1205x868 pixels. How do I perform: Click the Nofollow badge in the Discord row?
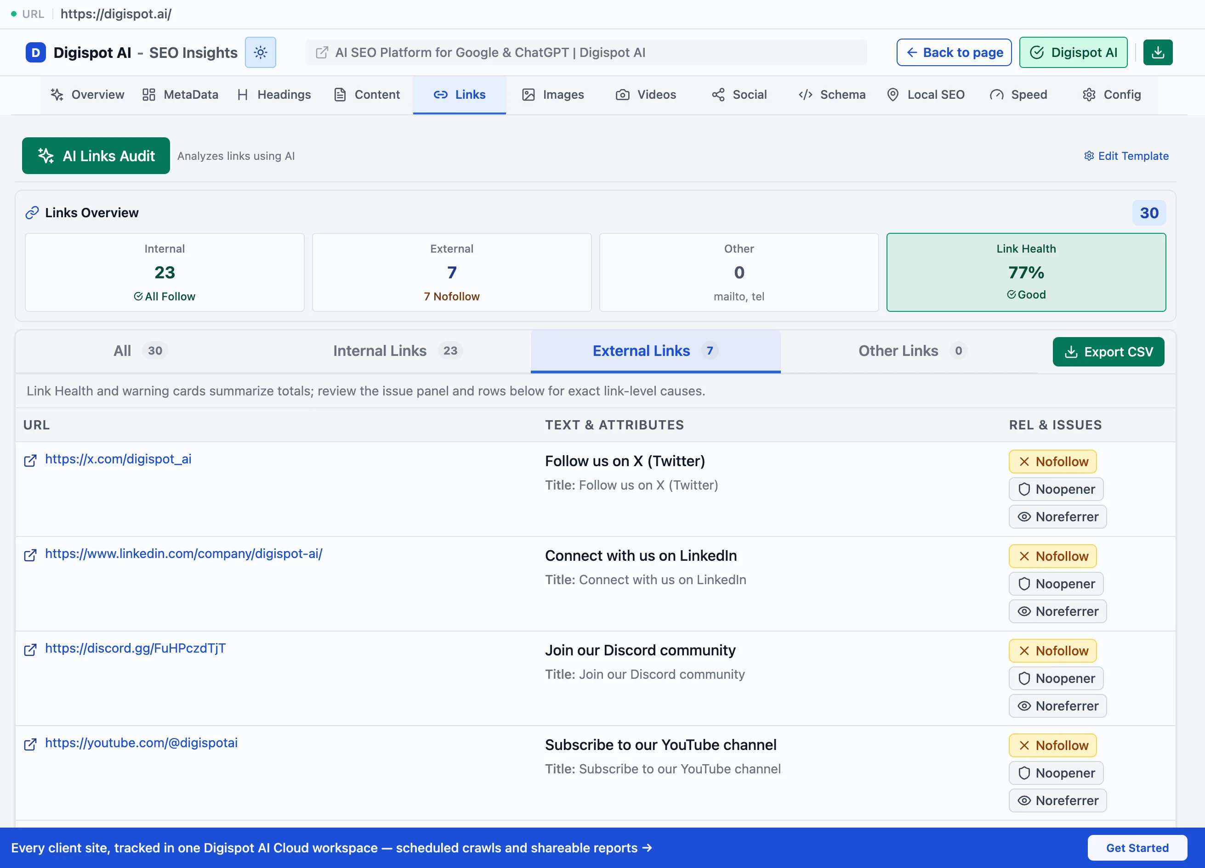click(x=1052, y=650)
